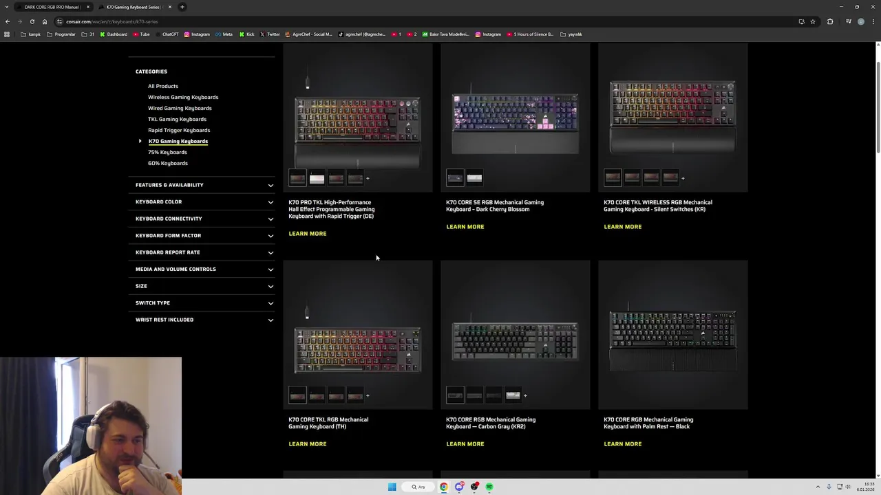Screen dimensions: 881x495
Task: Open browser home page icon
Action: 44,21
